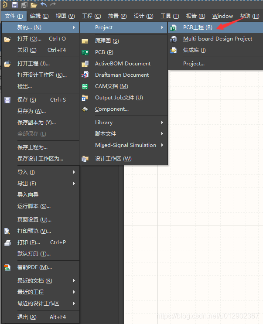Expand the 最近的设计工作区 submenu arrow

click(x=74, y=304)
